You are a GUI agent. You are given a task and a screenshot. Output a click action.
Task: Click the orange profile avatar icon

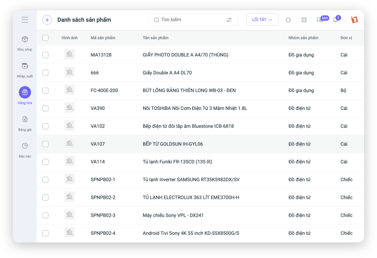pyautogui.click(x=354, y=20)
